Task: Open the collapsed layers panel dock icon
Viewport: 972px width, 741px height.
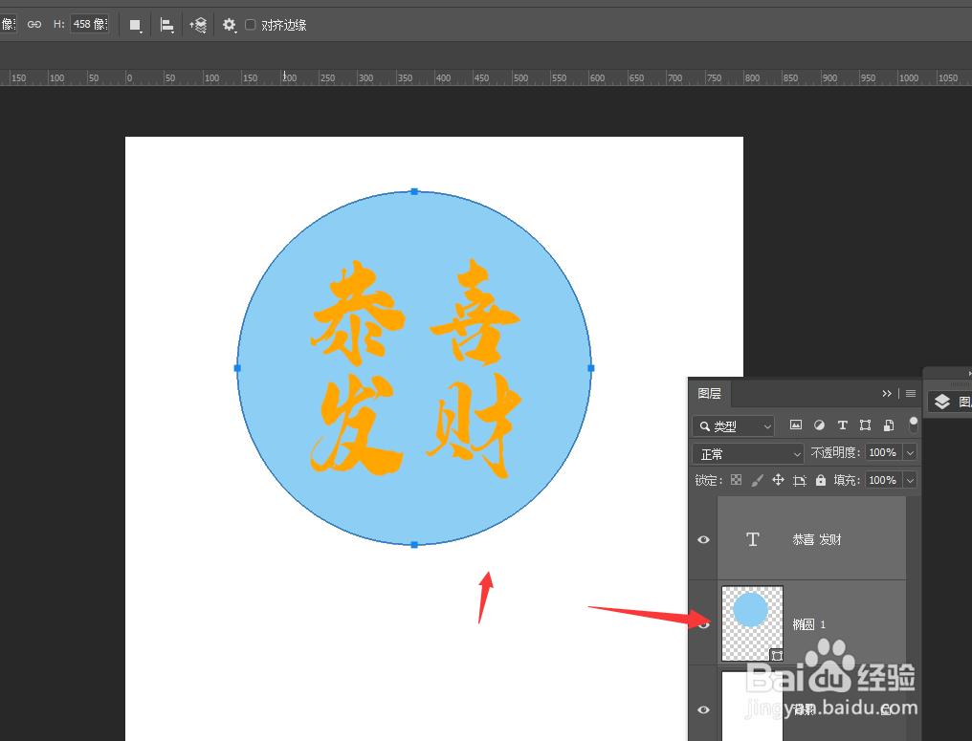Action: coord(942,402)
